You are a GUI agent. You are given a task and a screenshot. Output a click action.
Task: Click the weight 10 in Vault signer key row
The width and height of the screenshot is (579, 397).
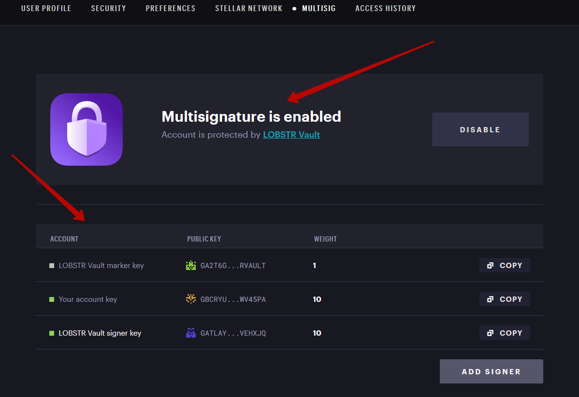[x=317, y=333]
